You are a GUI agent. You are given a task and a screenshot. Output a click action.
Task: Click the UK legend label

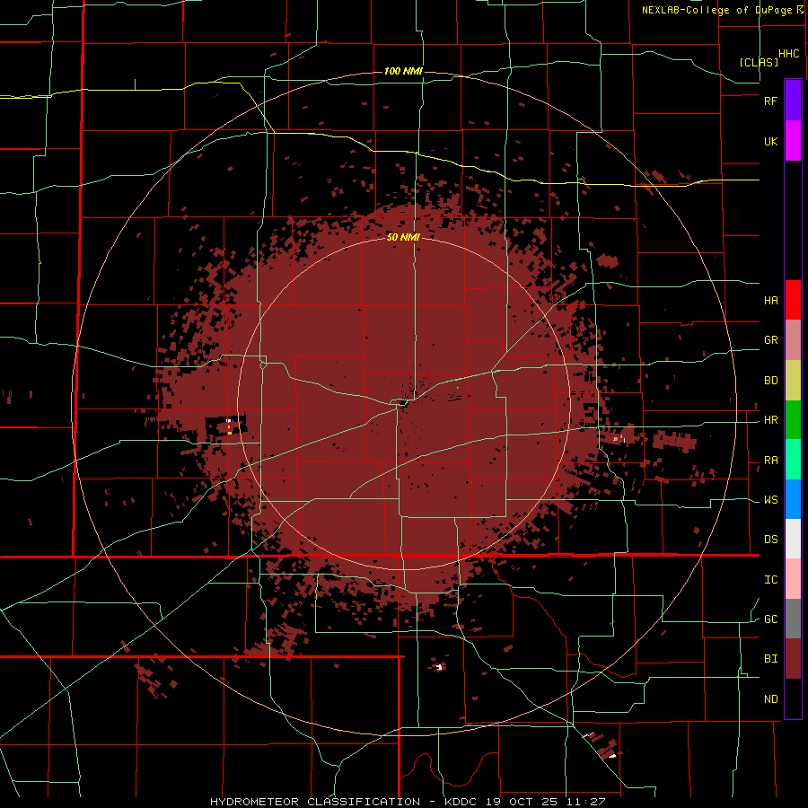pyautogui.click(x=771, y=141)
